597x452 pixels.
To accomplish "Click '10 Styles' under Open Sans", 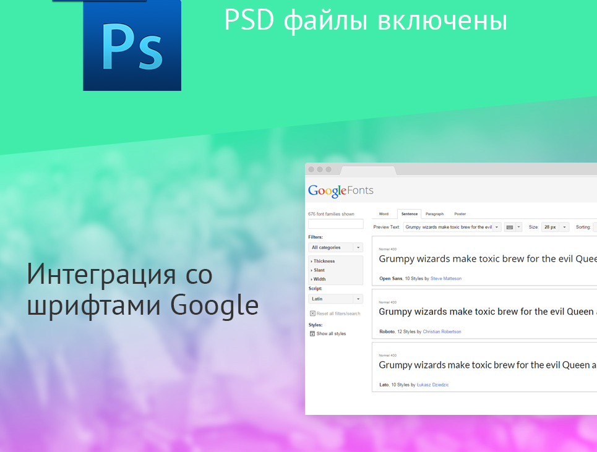I will 414,278.
